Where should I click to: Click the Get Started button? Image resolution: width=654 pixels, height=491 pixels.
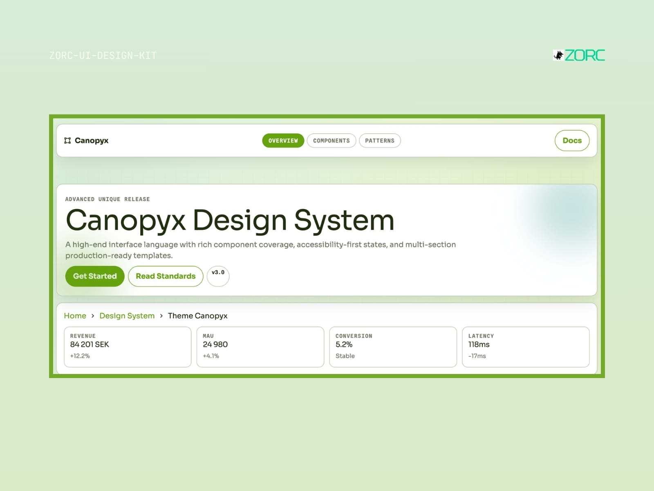(x=95, y=276)
